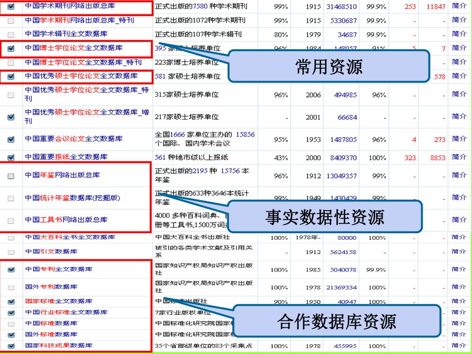
Task: Tick the 中国引文数据库 checkbox
Action: [11, 252]
